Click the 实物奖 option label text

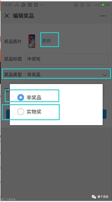coord(34,112)
